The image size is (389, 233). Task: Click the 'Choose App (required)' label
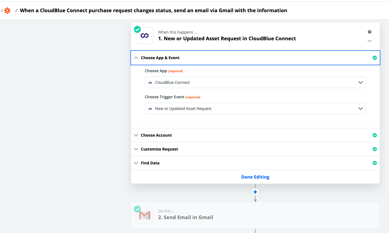[x=164, y=71]
